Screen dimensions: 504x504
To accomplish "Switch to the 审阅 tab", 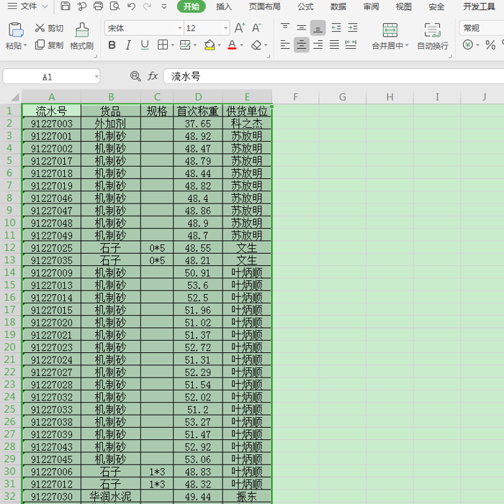I will click(371, 6).
